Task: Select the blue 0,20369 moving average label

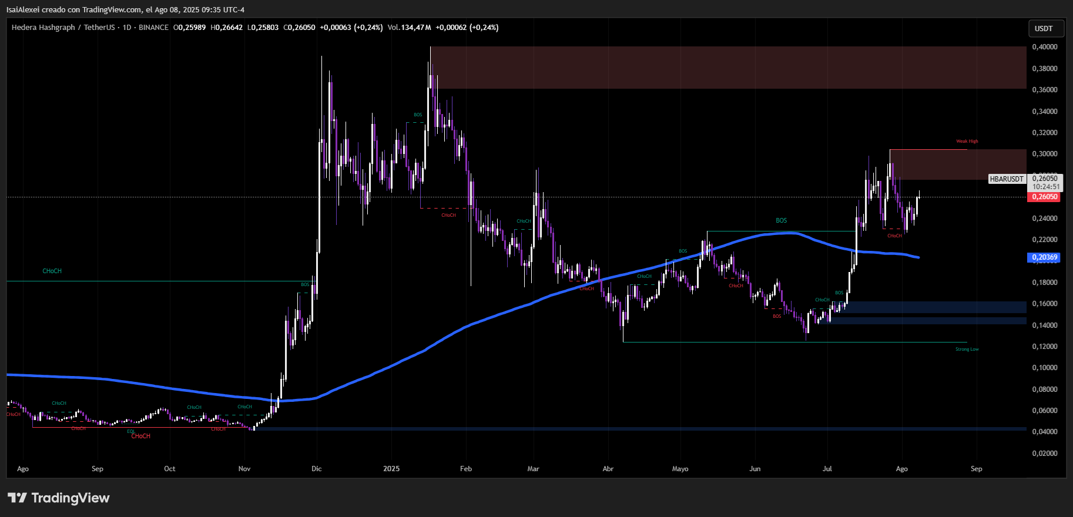Action: click(x=1044, y=257)
